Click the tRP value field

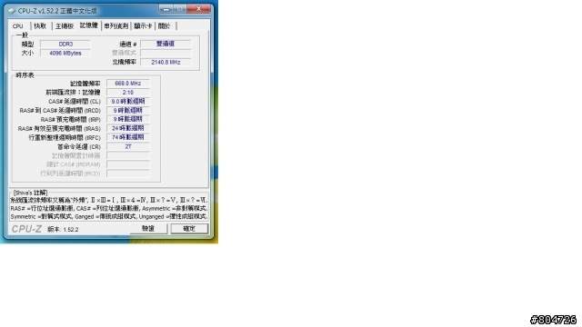tap(128, 119)
